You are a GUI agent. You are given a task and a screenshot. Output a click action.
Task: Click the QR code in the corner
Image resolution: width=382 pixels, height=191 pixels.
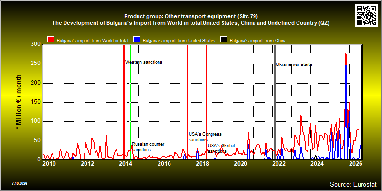coord(366,16)
